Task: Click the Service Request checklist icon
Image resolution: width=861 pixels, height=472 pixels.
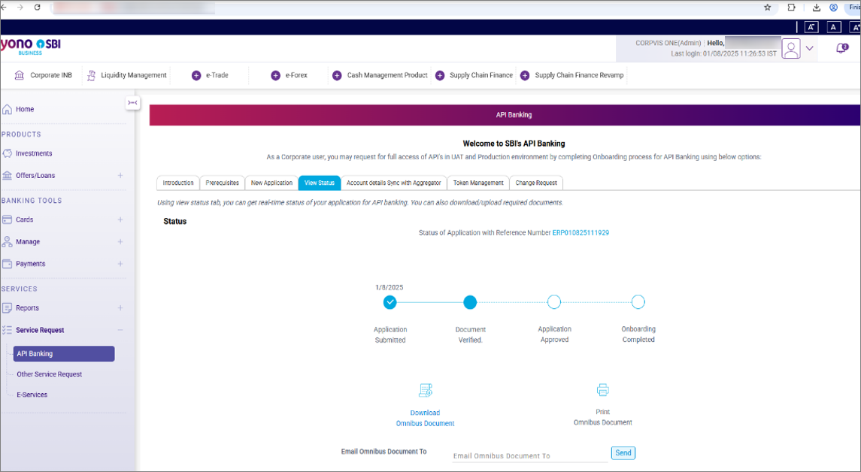Action: pos(7,330)
